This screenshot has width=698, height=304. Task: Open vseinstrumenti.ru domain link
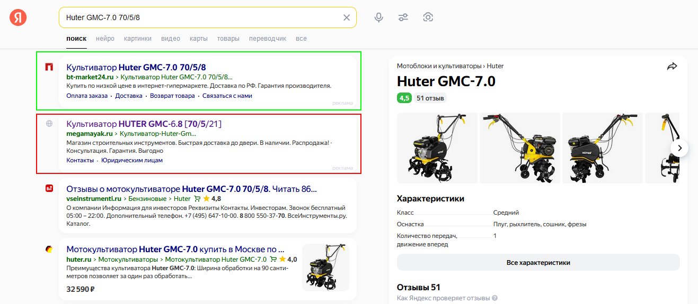94,199
